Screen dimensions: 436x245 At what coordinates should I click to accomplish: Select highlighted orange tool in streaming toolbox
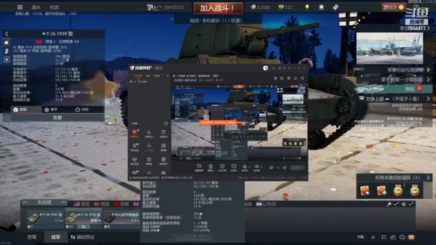pos(135,133)
